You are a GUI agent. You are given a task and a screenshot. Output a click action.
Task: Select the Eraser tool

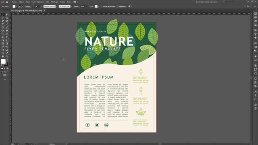coord(7,31)
